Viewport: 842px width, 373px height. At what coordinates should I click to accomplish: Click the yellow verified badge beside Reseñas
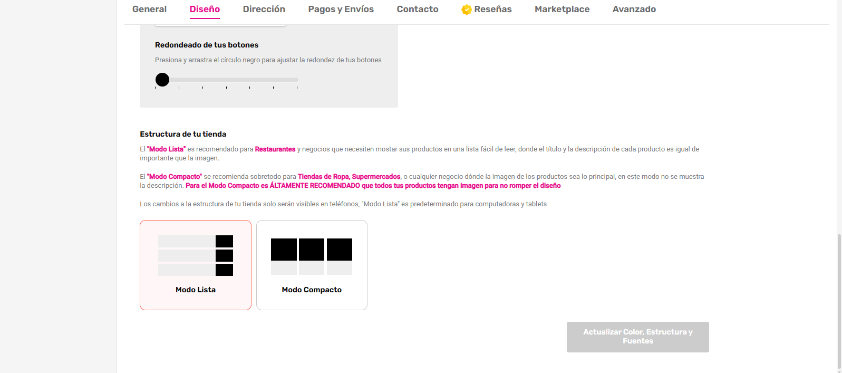466,9
